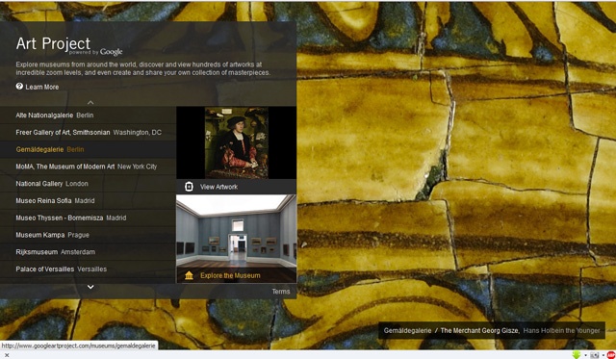Click Hans Holbein the Younger artist name

(x=561, y=331)
